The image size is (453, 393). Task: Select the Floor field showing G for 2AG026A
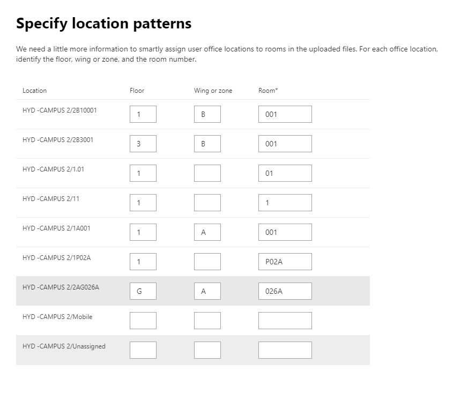click(x=143, y=291)
